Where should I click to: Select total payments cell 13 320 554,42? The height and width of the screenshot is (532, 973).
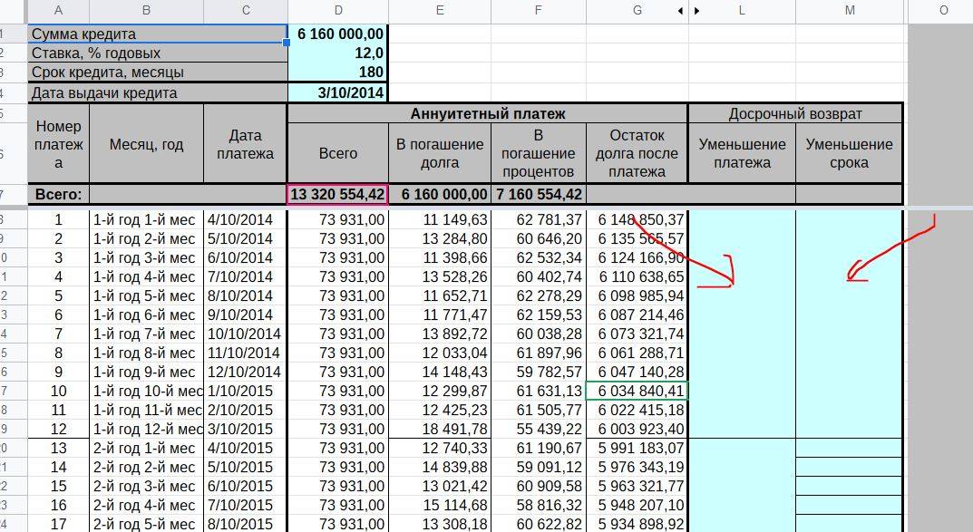point(338,194)
